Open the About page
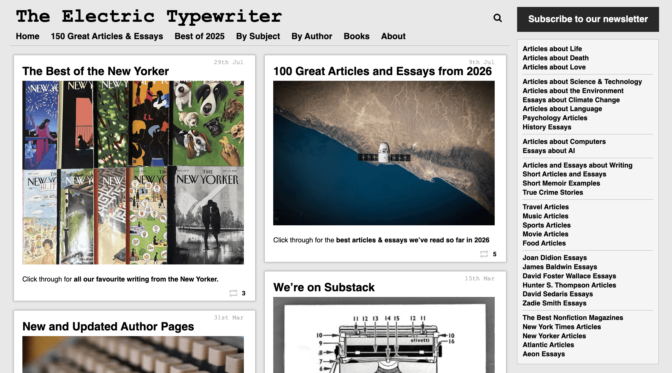Screen dimensions: 672x373 coord(393,36)
